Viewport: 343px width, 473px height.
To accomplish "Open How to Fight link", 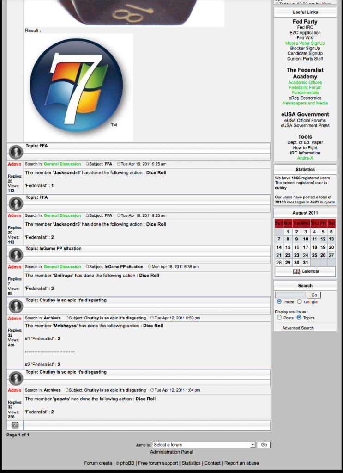I will [305, 148].
